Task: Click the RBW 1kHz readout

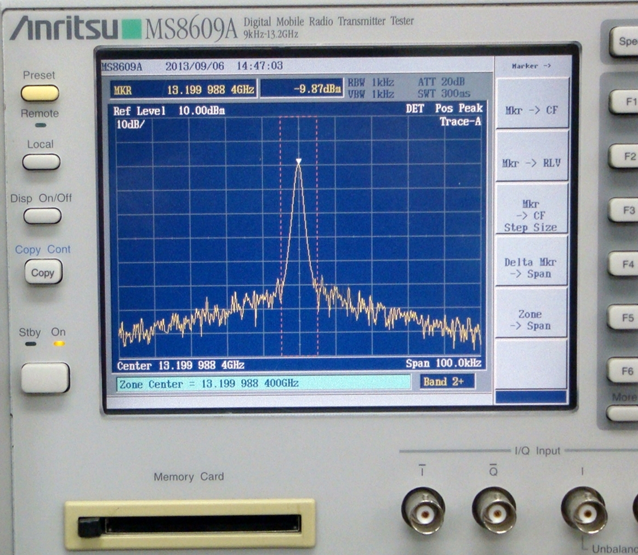Action: 371,83
